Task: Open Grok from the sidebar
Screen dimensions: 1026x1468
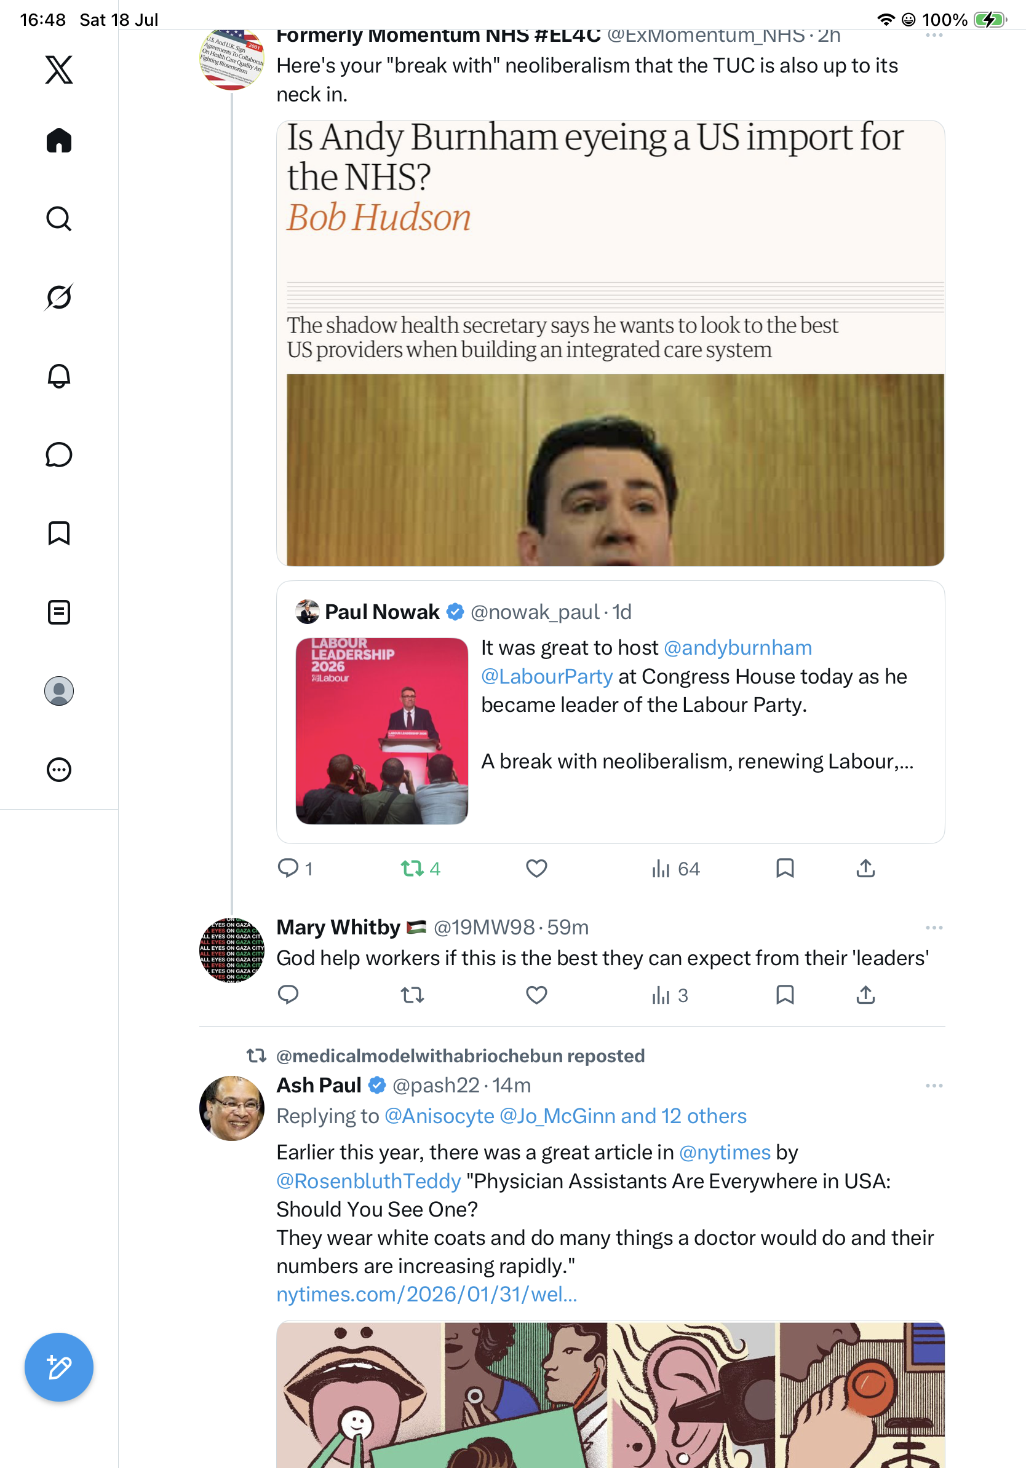Action: pyautogui.click(x=59, y=298)
